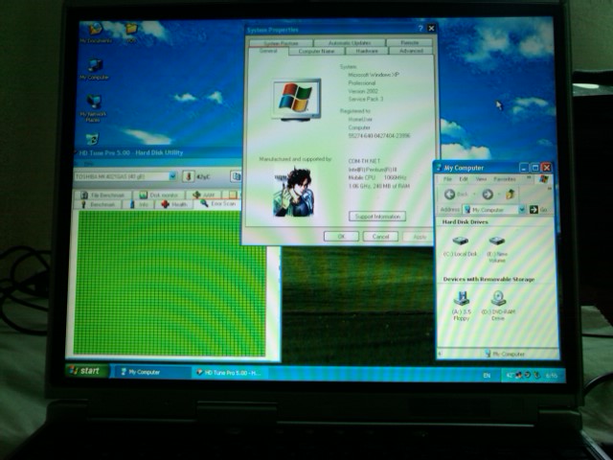613x460 pixels.
Task: Open the My Documents desktop icon
Action: 95,32
